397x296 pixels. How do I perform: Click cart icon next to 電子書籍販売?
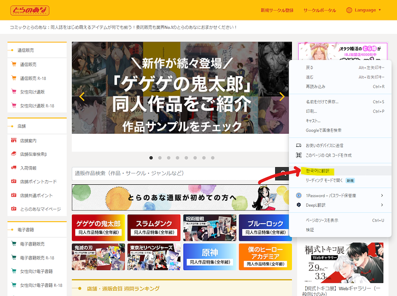14,244
